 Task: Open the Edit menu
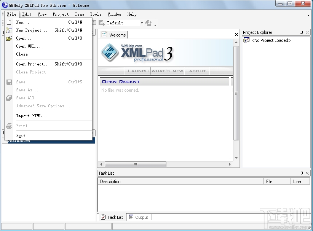27,14
